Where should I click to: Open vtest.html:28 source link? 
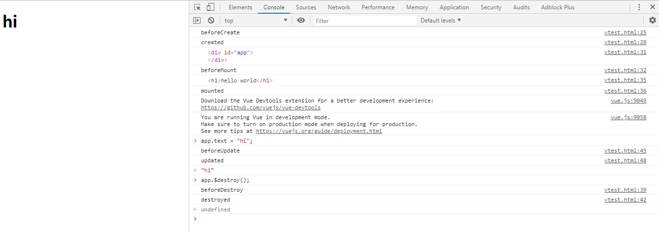coord(625,42)
